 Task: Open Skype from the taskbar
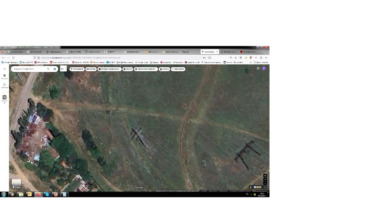tap(47, 194)
